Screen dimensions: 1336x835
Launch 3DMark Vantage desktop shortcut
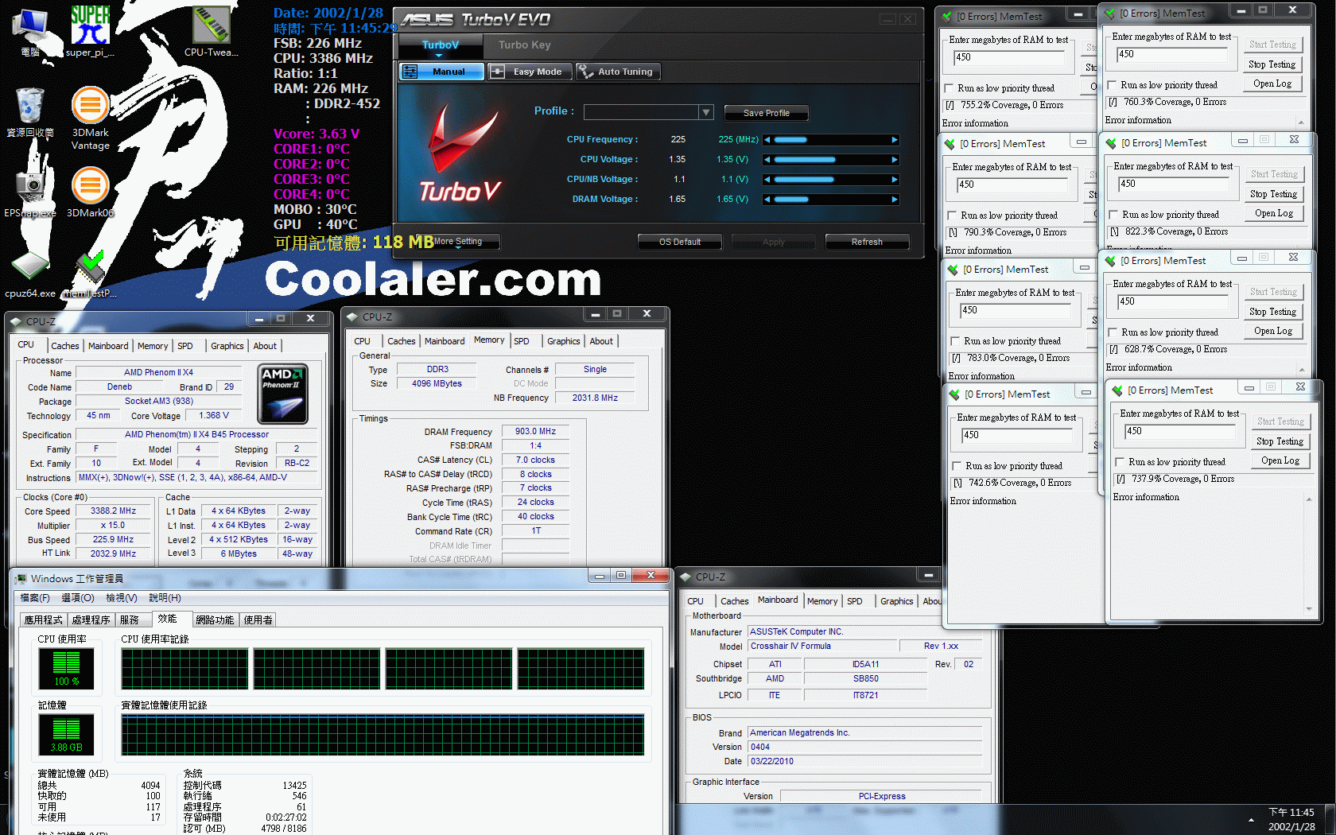coord(90,107)
